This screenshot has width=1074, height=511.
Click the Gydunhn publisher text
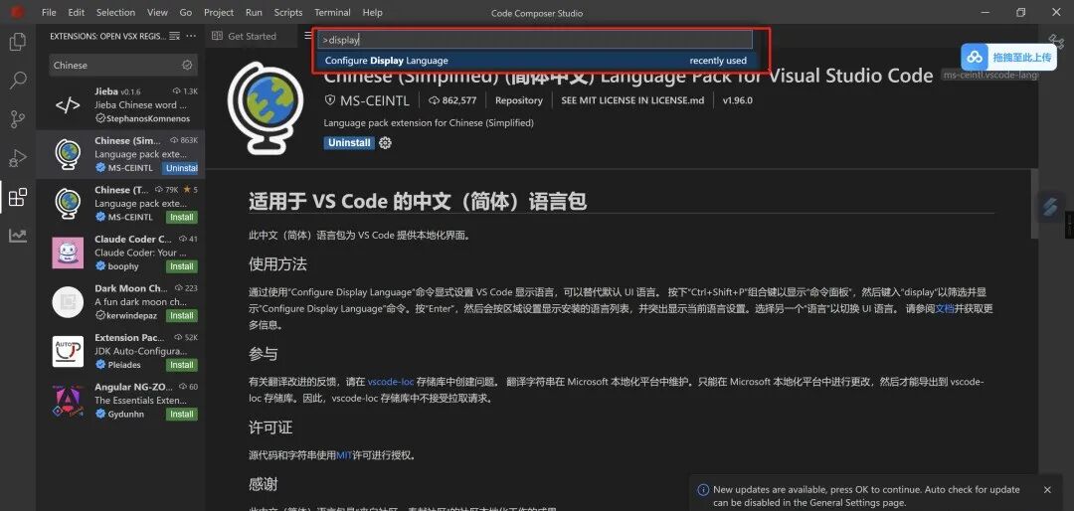[x=126, y=415]
